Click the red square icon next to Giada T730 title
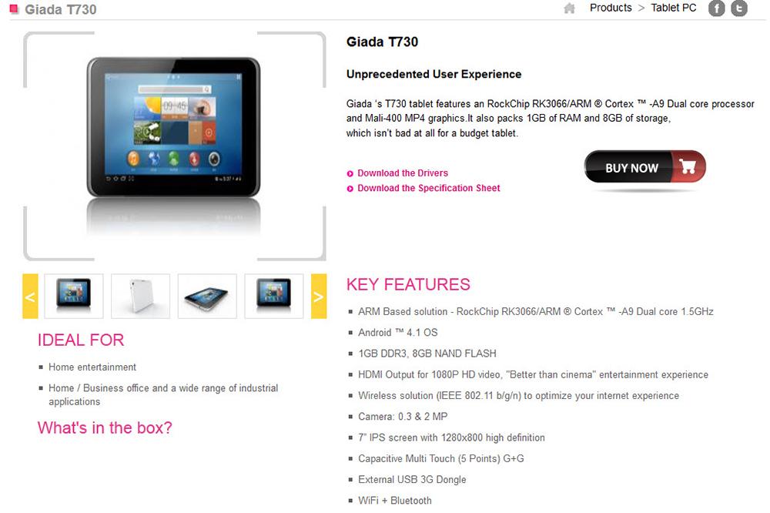 (x=14, y=8)
